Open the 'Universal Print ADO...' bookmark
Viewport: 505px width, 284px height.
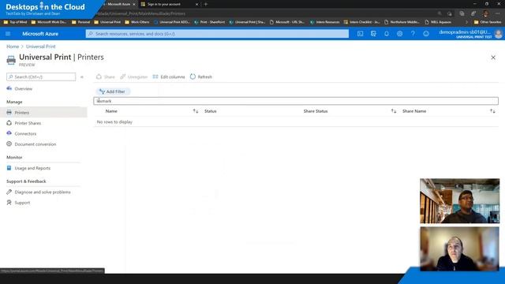[x=172, y=22]
